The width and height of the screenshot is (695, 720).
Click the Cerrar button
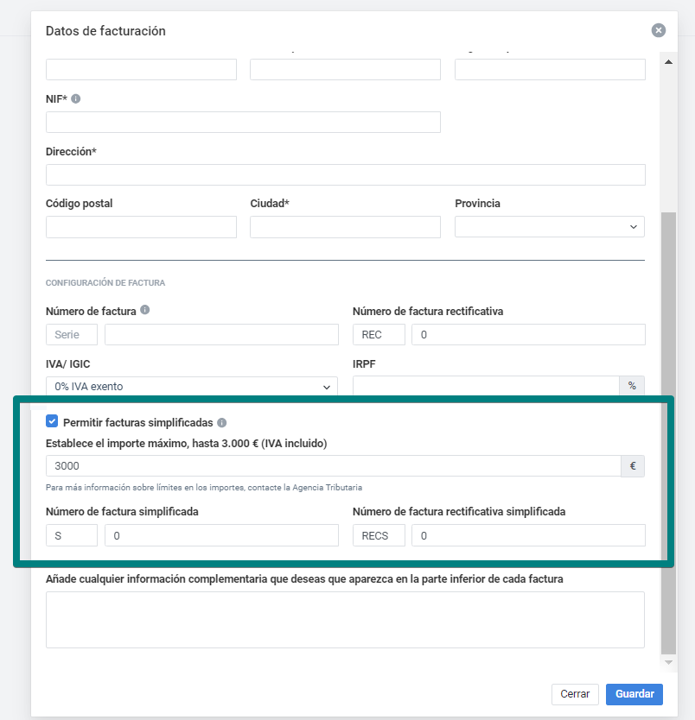(575, 694)
